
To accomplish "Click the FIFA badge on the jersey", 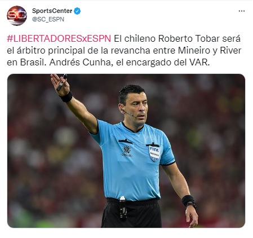I will [x=154, y=153].
